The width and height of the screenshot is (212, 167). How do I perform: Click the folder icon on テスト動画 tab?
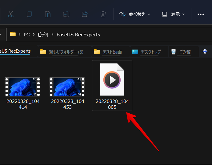click(x=97, y=51)
